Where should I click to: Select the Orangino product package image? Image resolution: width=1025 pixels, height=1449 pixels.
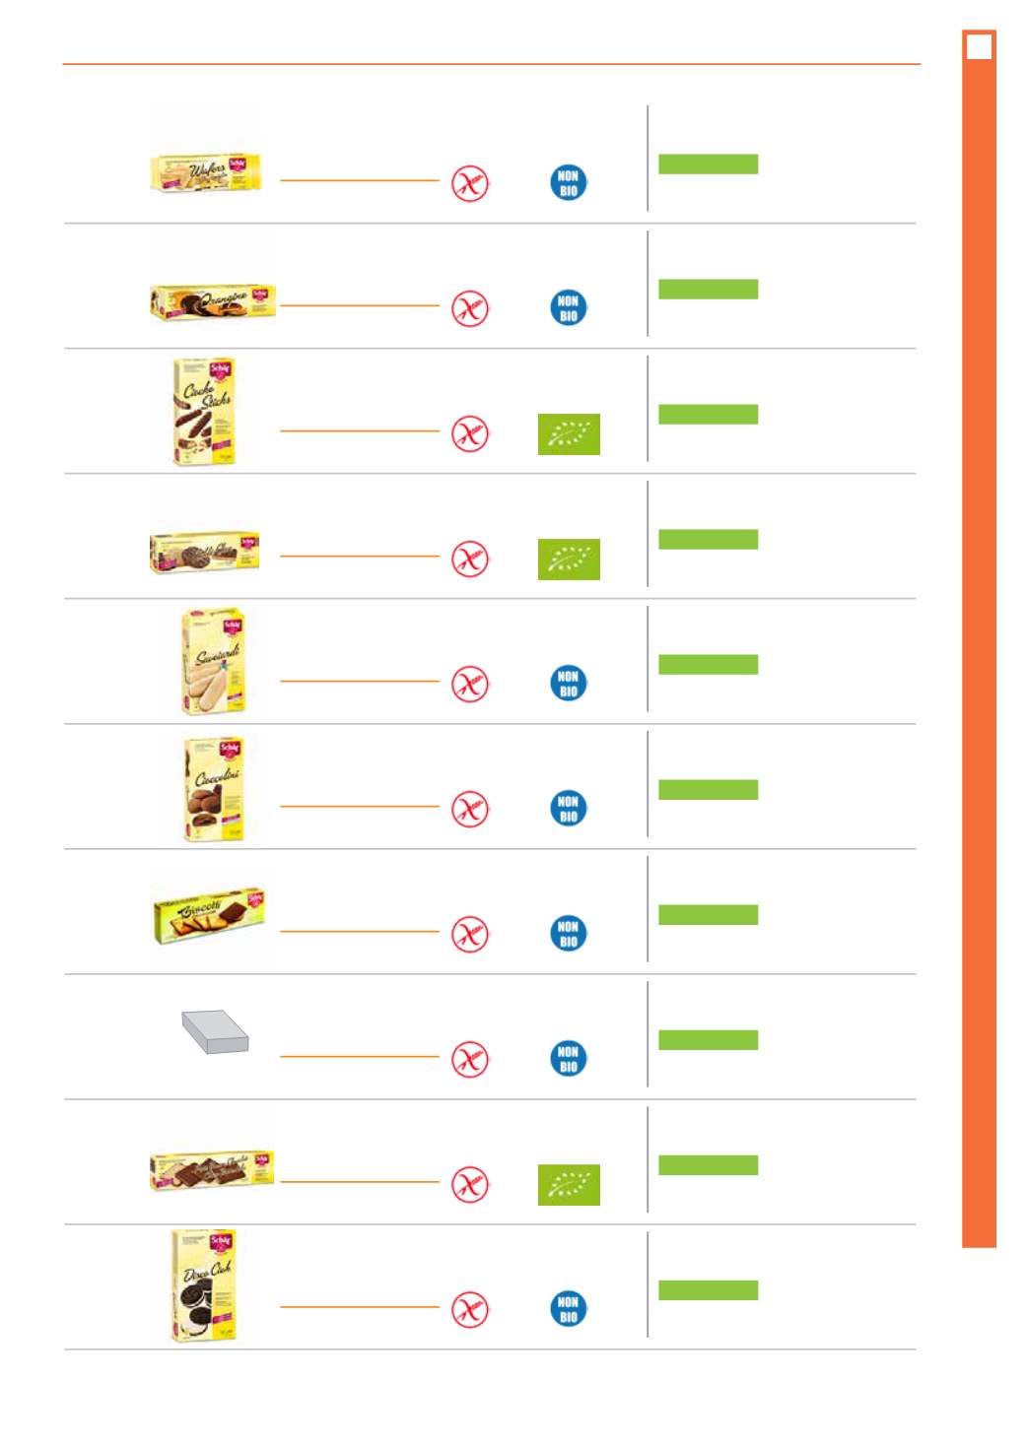pos(213,302)
